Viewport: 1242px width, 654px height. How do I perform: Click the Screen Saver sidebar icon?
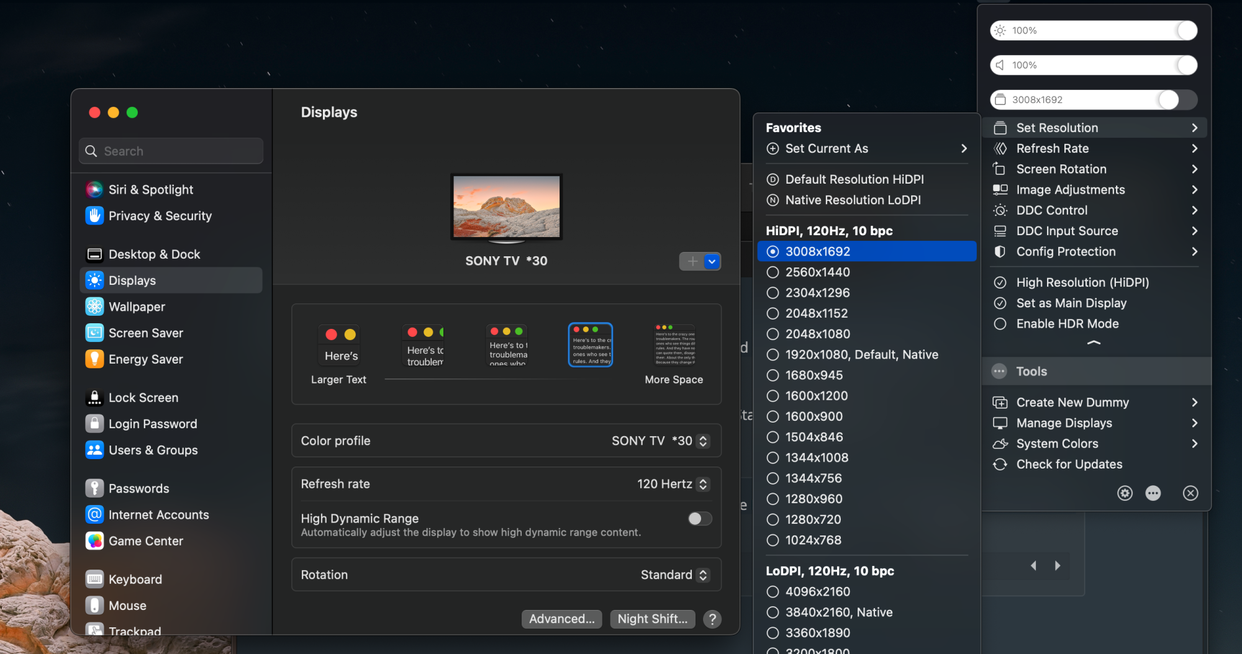(x=94, y=333)
